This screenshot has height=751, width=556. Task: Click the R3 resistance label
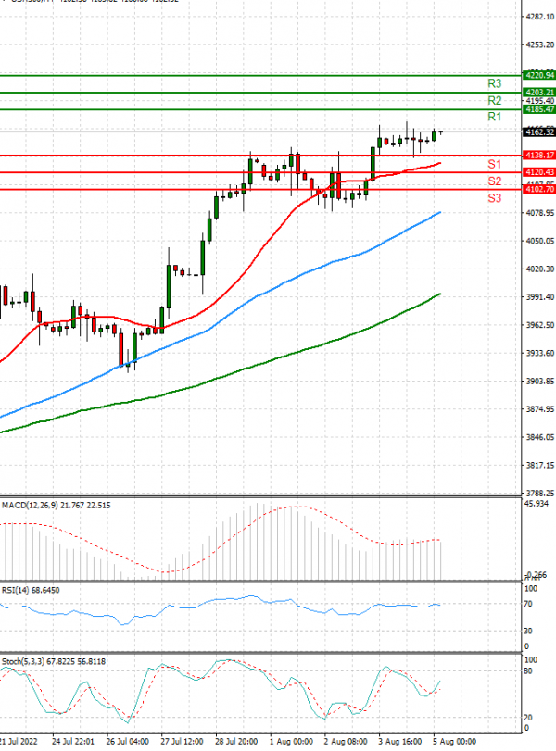(x=494, y=84)
